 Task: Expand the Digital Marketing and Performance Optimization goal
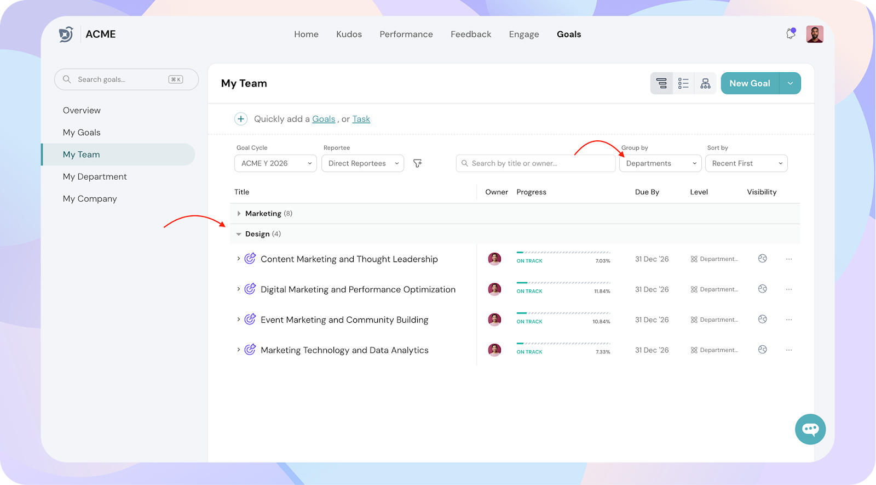(238, 289)
